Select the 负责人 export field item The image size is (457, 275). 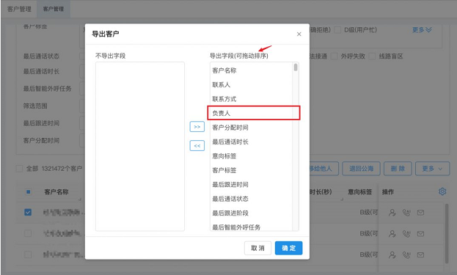(254, 113)
